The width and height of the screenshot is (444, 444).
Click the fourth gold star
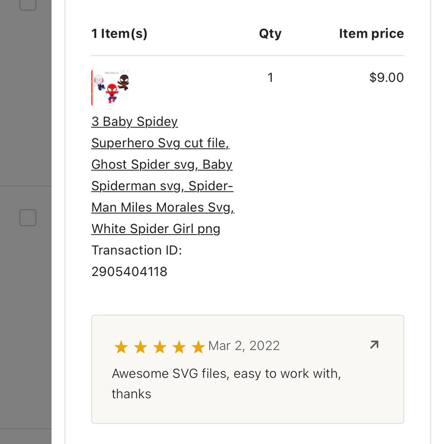(178, 347)
